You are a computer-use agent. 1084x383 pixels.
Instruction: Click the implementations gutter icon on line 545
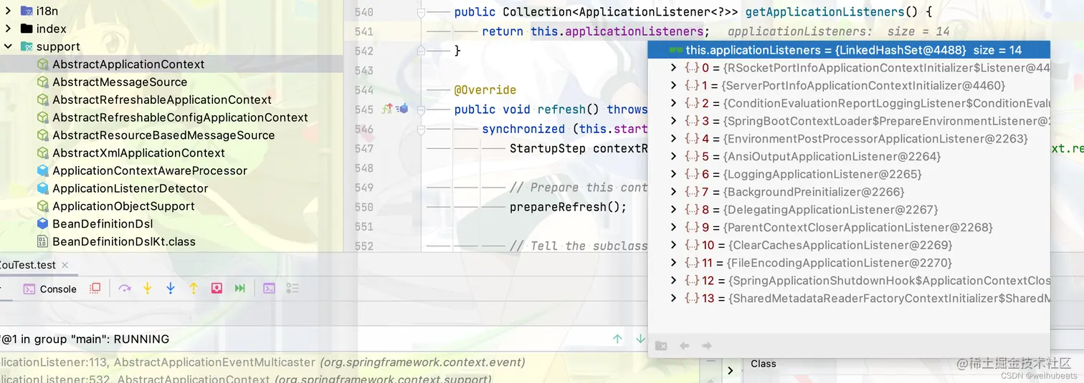(402, 109)
